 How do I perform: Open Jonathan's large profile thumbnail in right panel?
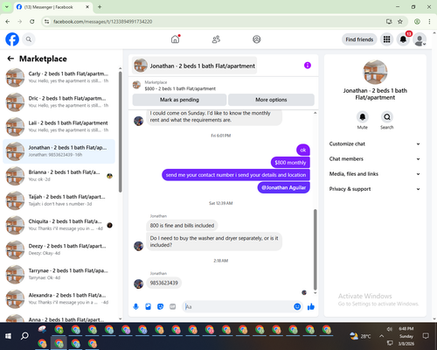pyautogui.click(x=375, y=72)
